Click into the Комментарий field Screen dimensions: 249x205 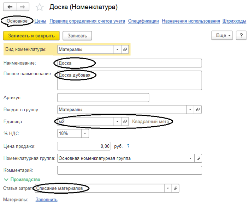[130, 170]
